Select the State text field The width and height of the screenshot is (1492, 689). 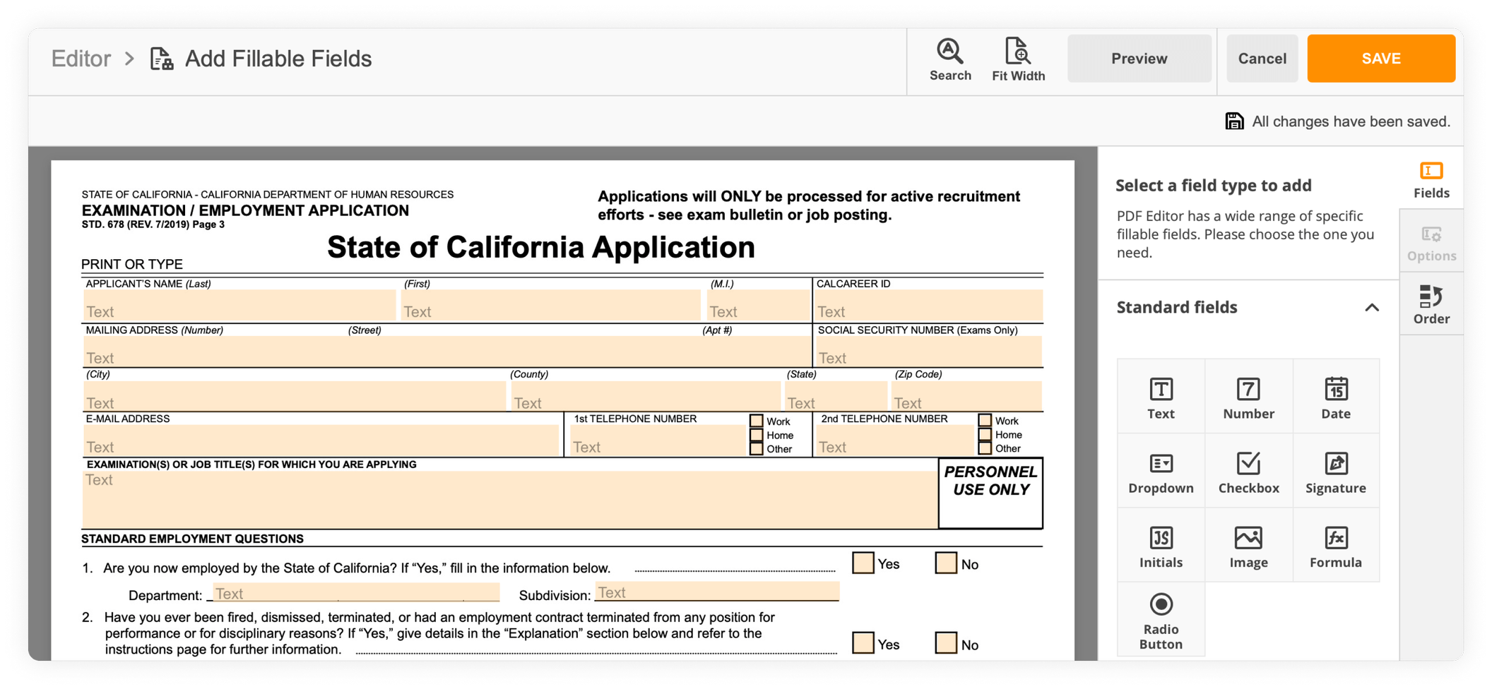pyautogui.click(x=836, y=396)
